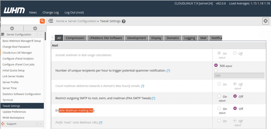Collapse the Server Configuration section chevron
The width and height of the screenshot is (271, 129).
pos(40,35)
